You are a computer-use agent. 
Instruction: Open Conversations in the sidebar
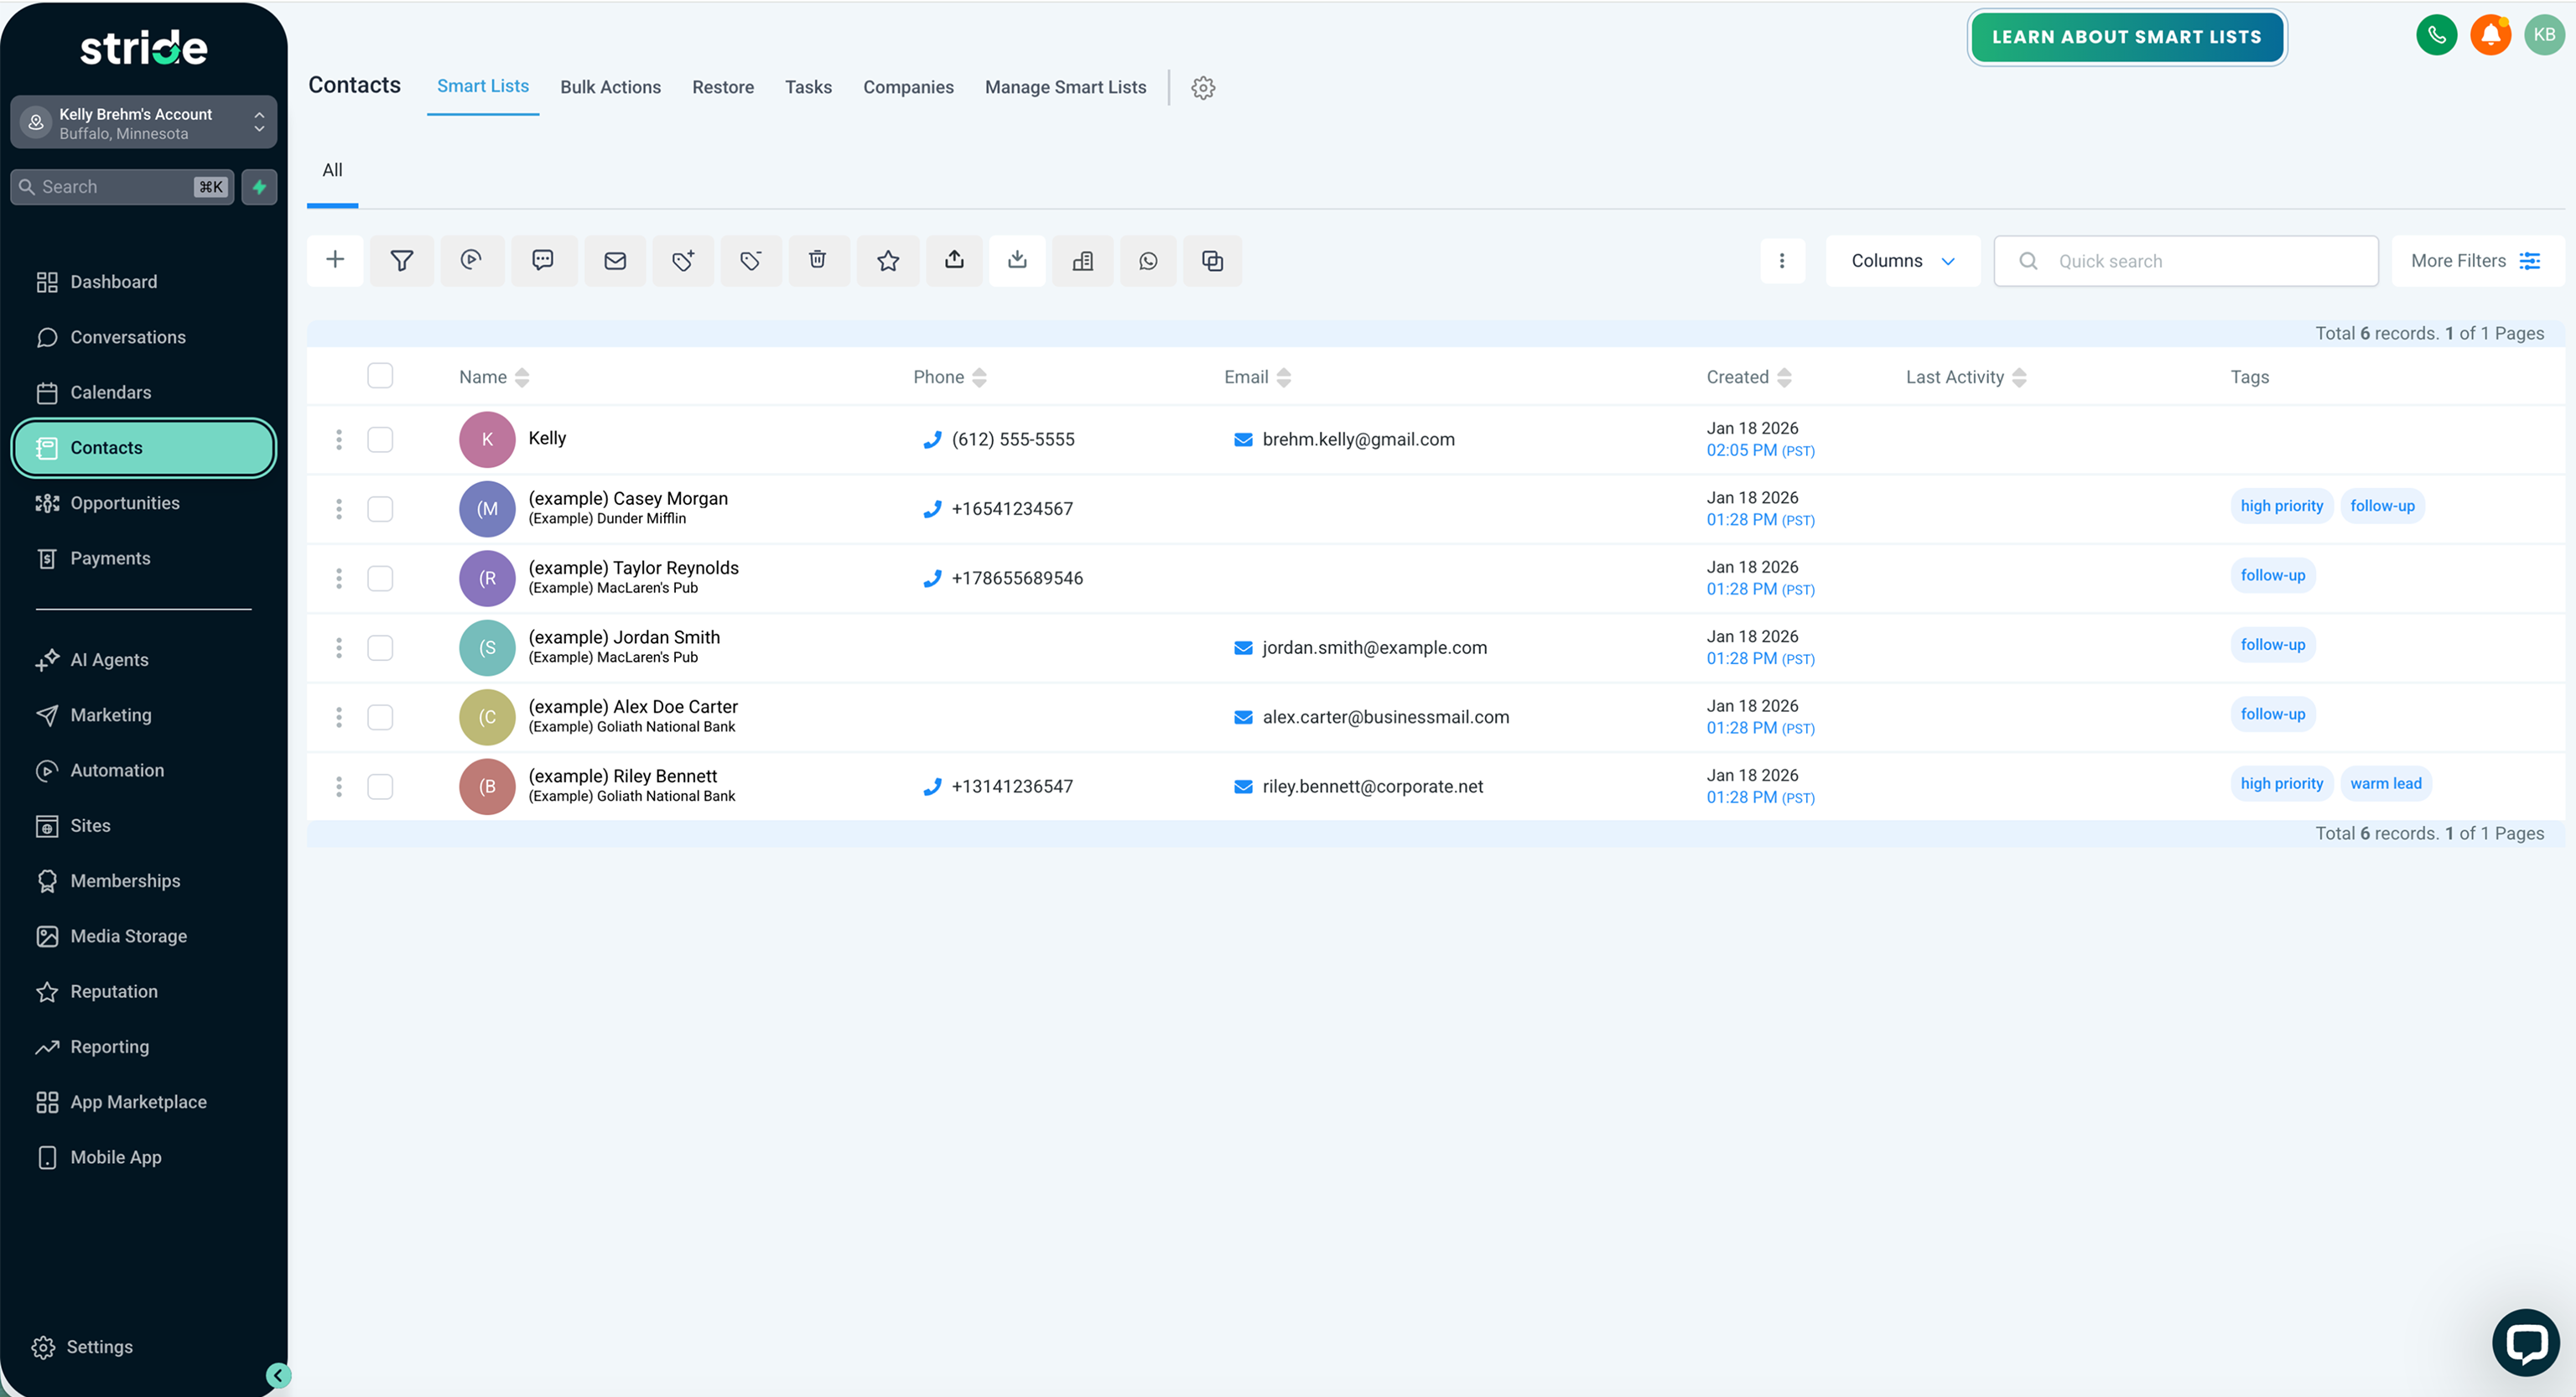click(x=127, y=337)
